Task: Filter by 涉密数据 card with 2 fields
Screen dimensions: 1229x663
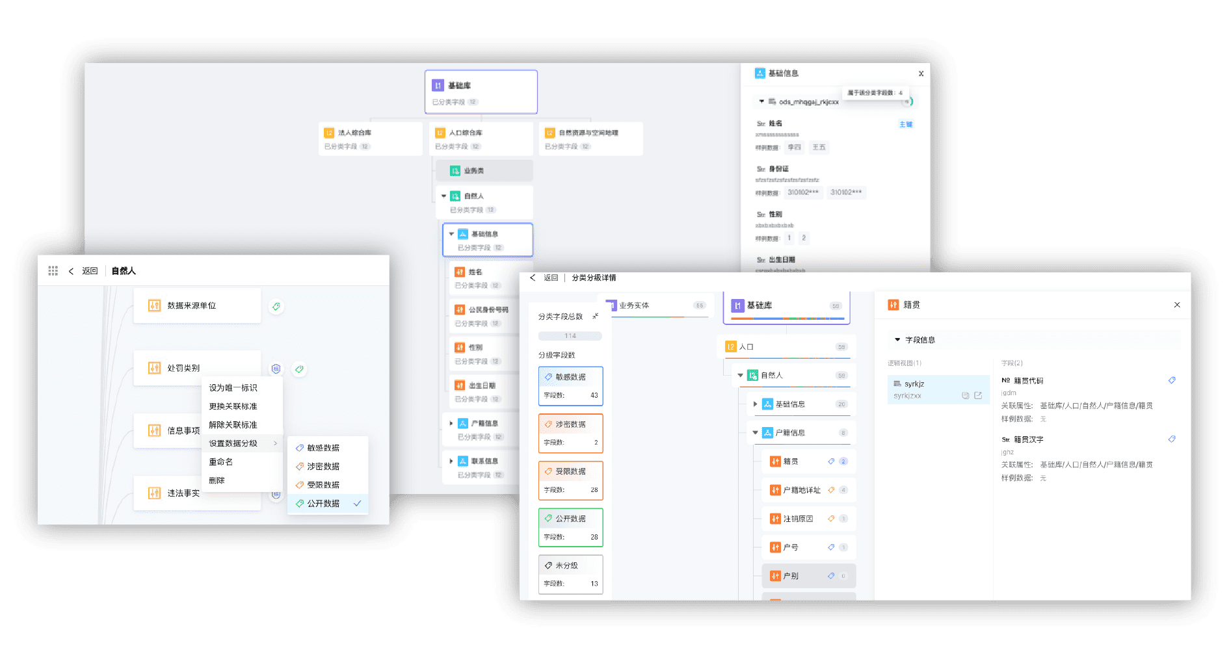Action: (570, 434)
